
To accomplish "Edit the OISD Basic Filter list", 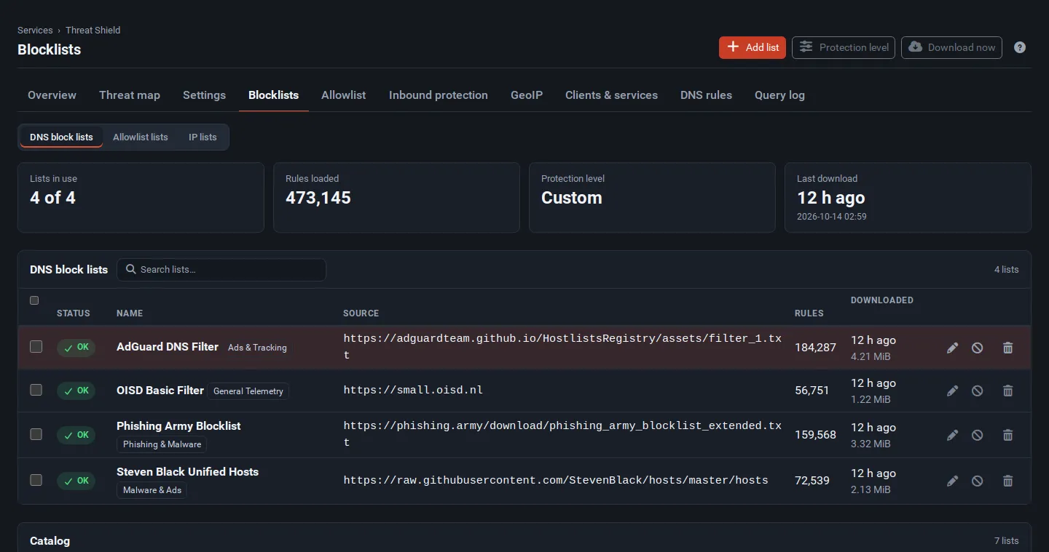I will (x=952, y=391).
